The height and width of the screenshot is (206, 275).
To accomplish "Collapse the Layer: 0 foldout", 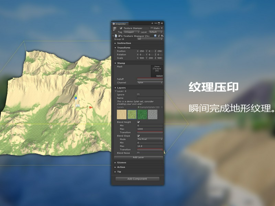I will (115, 91).
